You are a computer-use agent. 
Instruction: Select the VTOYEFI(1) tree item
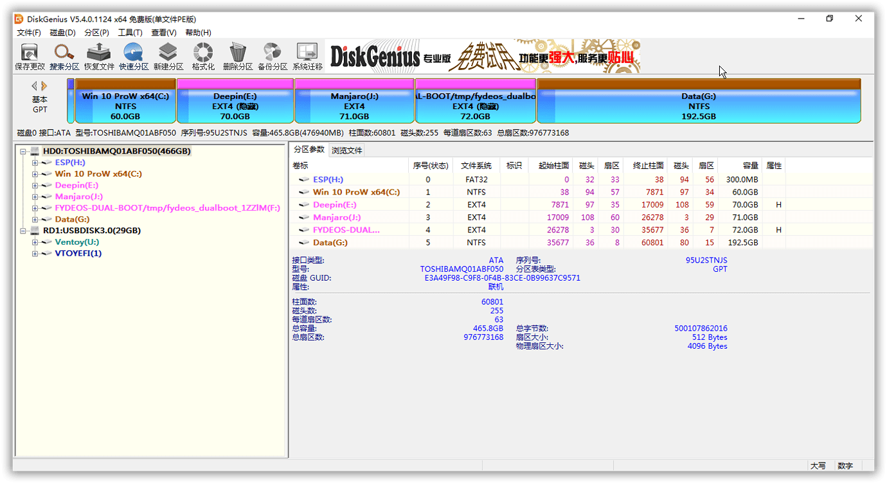[77, 252]
